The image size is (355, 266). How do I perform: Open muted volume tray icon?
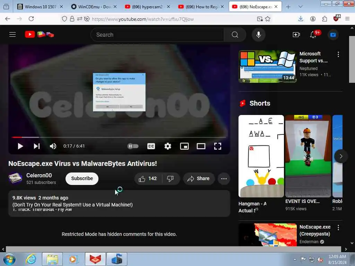[x=320, y=260]
